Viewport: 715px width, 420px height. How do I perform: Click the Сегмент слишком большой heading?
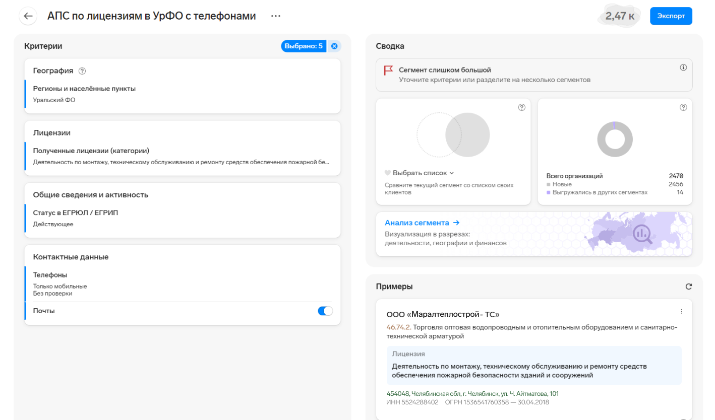(x=445, y=70)
